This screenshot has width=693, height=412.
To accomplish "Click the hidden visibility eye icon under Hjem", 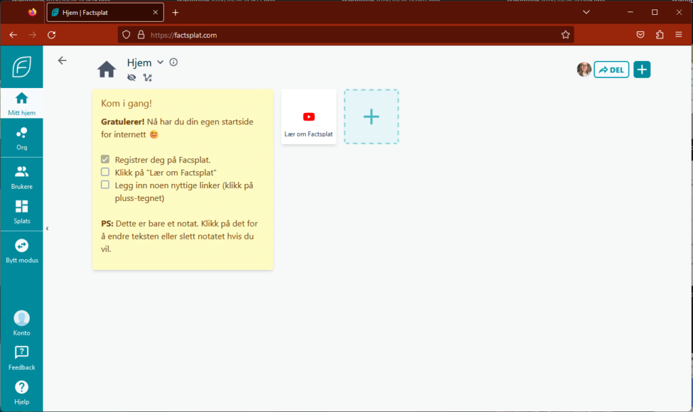I will (132, 78).
